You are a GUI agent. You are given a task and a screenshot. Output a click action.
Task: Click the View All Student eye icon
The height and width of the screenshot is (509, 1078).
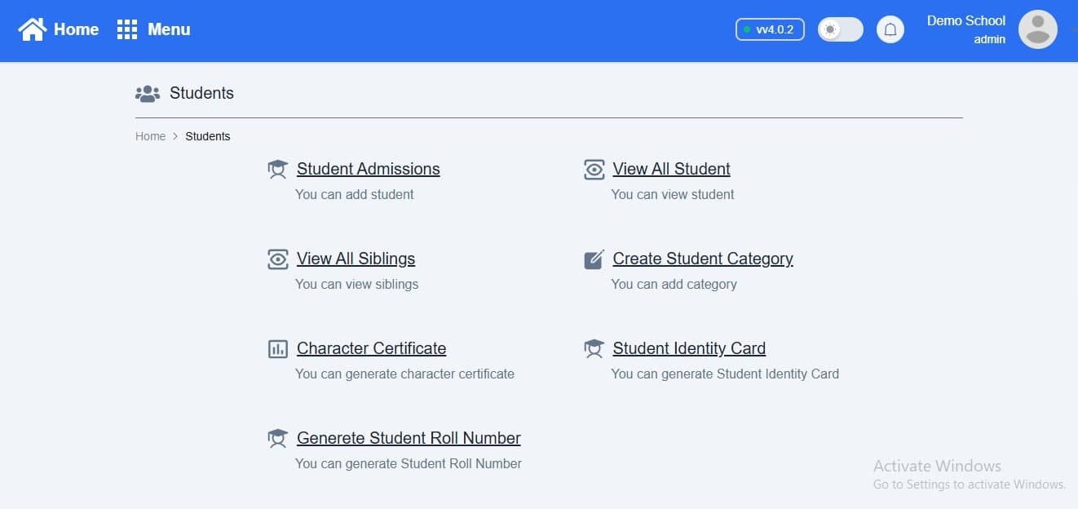pos(594,170)
